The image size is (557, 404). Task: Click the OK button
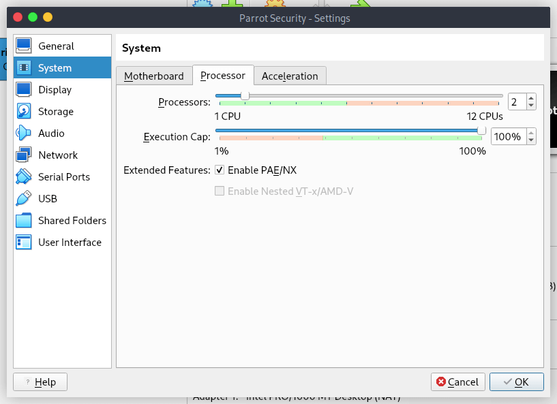[x=516, y=382]
